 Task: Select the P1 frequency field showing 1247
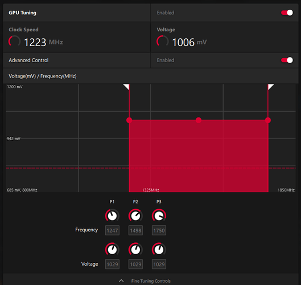point(112,230)
